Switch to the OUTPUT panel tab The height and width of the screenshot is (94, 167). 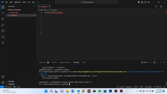pos(54,62)
